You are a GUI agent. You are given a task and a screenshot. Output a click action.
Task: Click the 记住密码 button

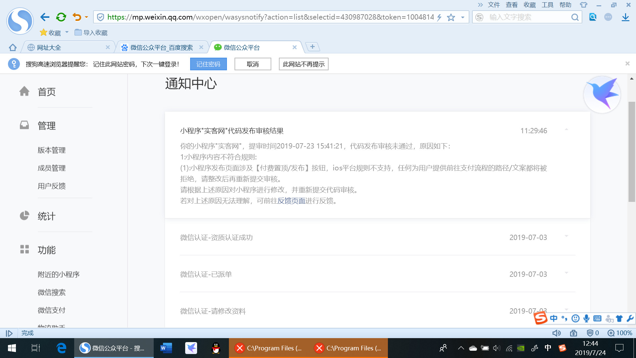pos(208,64)
